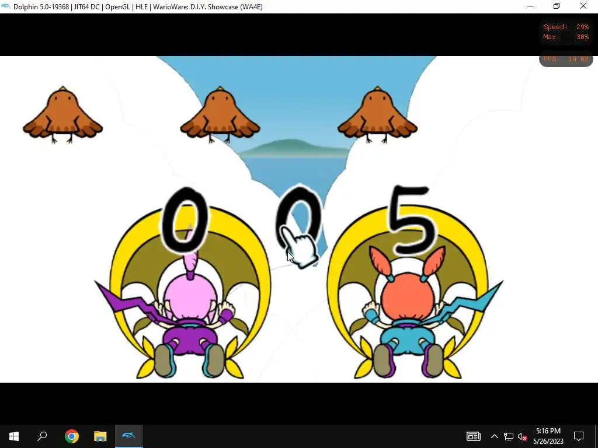Click the left score digit 0
The image size is (598, 448).
pos(185,220)
